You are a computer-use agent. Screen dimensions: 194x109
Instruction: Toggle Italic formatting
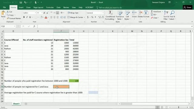[27, 17]
